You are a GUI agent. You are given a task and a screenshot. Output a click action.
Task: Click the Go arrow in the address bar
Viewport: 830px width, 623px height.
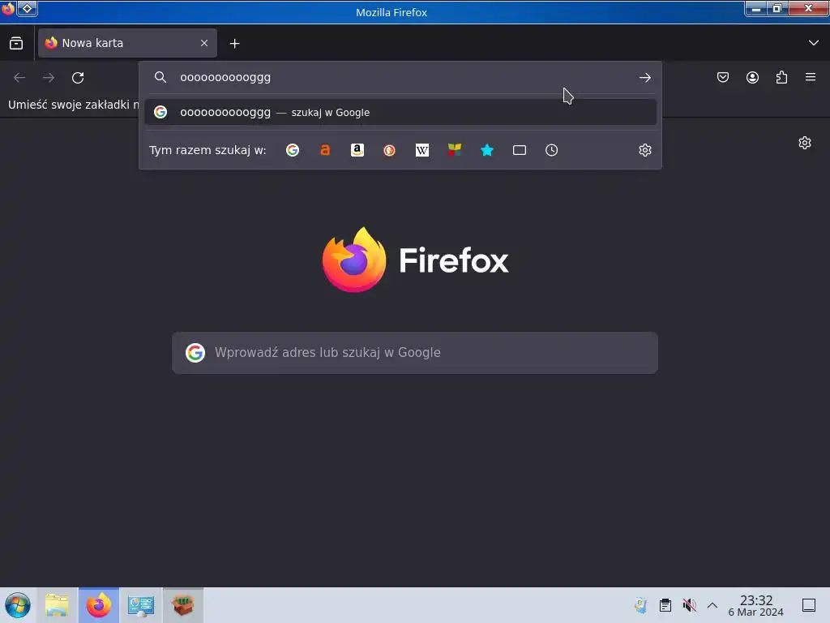644,78
